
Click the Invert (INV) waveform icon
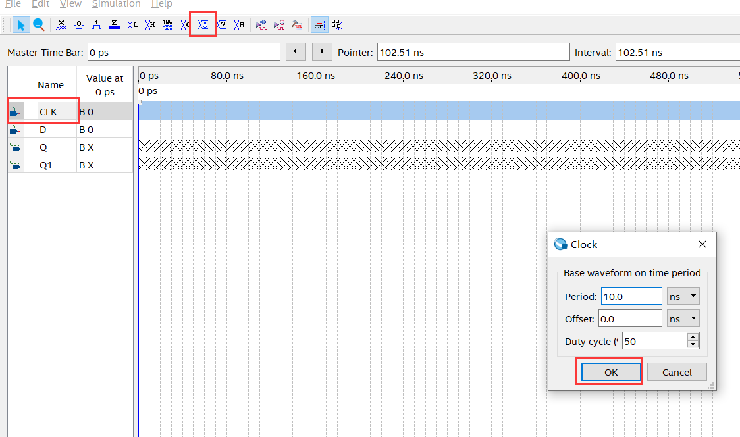click(x=168, y=25)
